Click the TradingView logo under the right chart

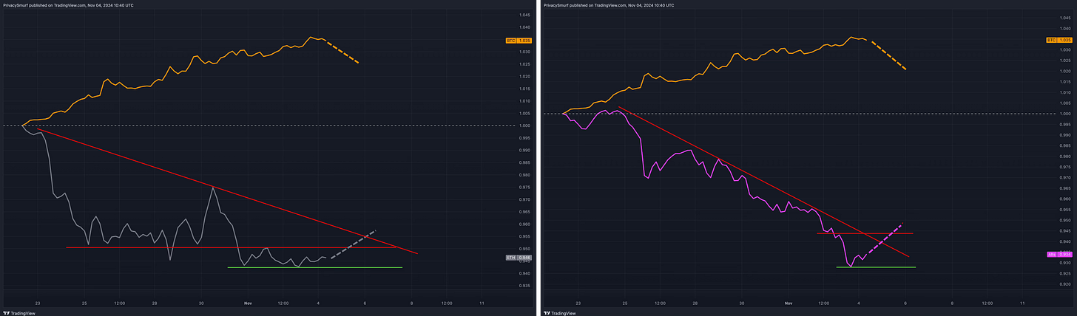coord(560,312)
